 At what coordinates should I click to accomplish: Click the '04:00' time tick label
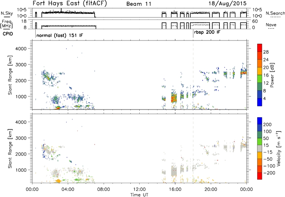tap(68, 190)
